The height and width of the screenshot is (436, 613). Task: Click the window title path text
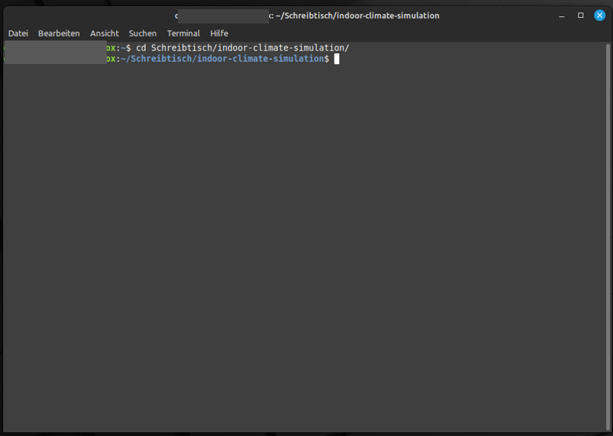pos(357,16)
